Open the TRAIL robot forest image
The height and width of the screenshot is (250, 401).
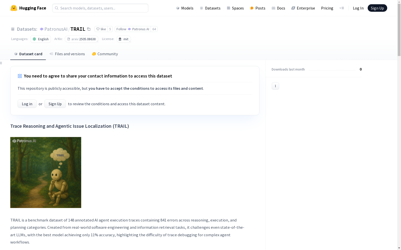(46, 172)
